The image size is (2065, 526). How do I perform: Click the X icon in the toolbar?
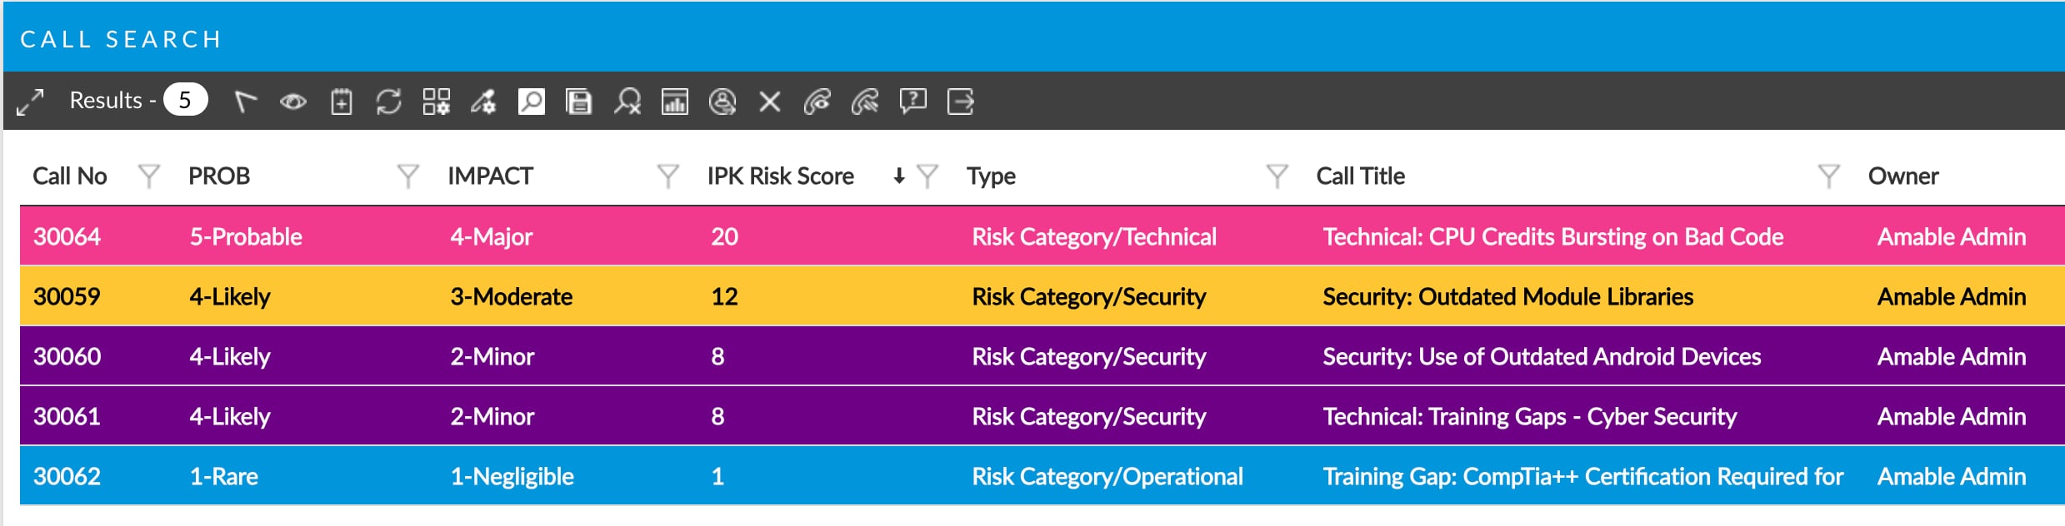pyautogui.click(x=770, y=102)
